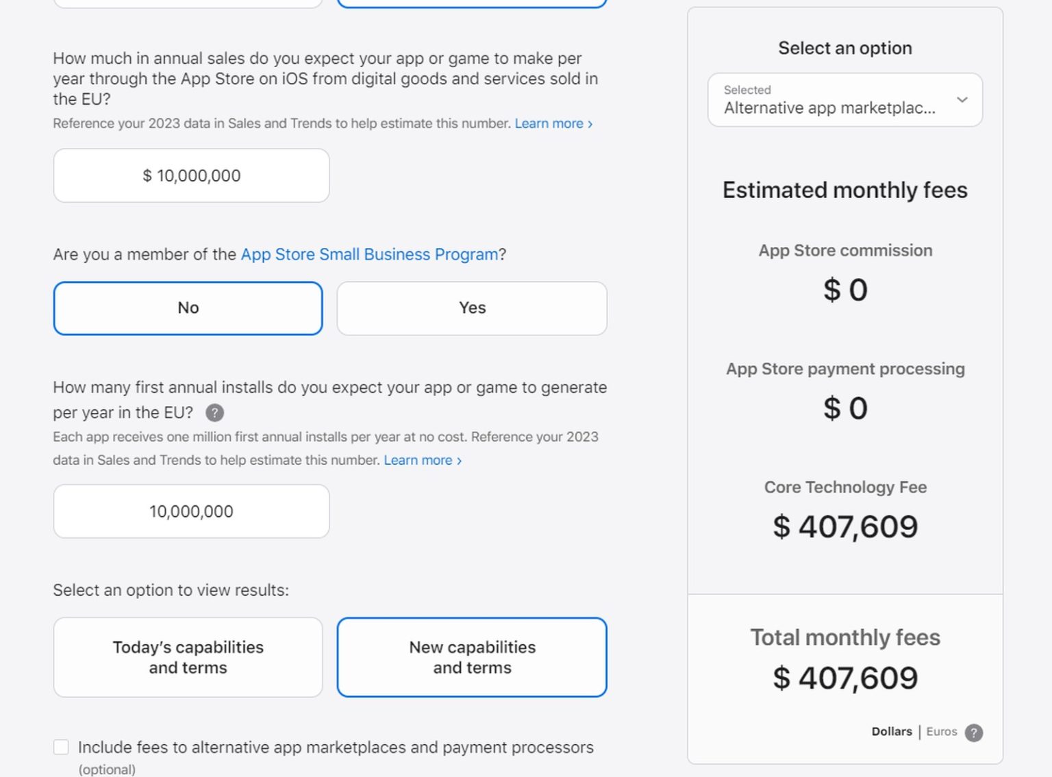Screen dimensions: 1052x777
Task: Switch currency display to Dollars
Action: (x=891, y=732)
